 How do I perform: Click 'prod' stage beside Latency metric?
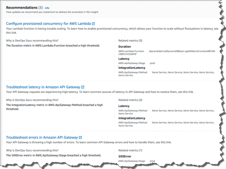tap(152, 63)
